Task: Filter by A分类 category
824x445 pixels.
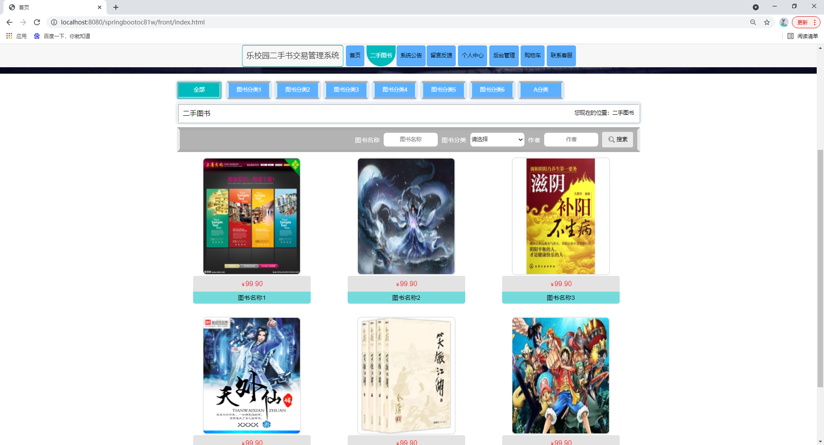Action: click(541, 90)
